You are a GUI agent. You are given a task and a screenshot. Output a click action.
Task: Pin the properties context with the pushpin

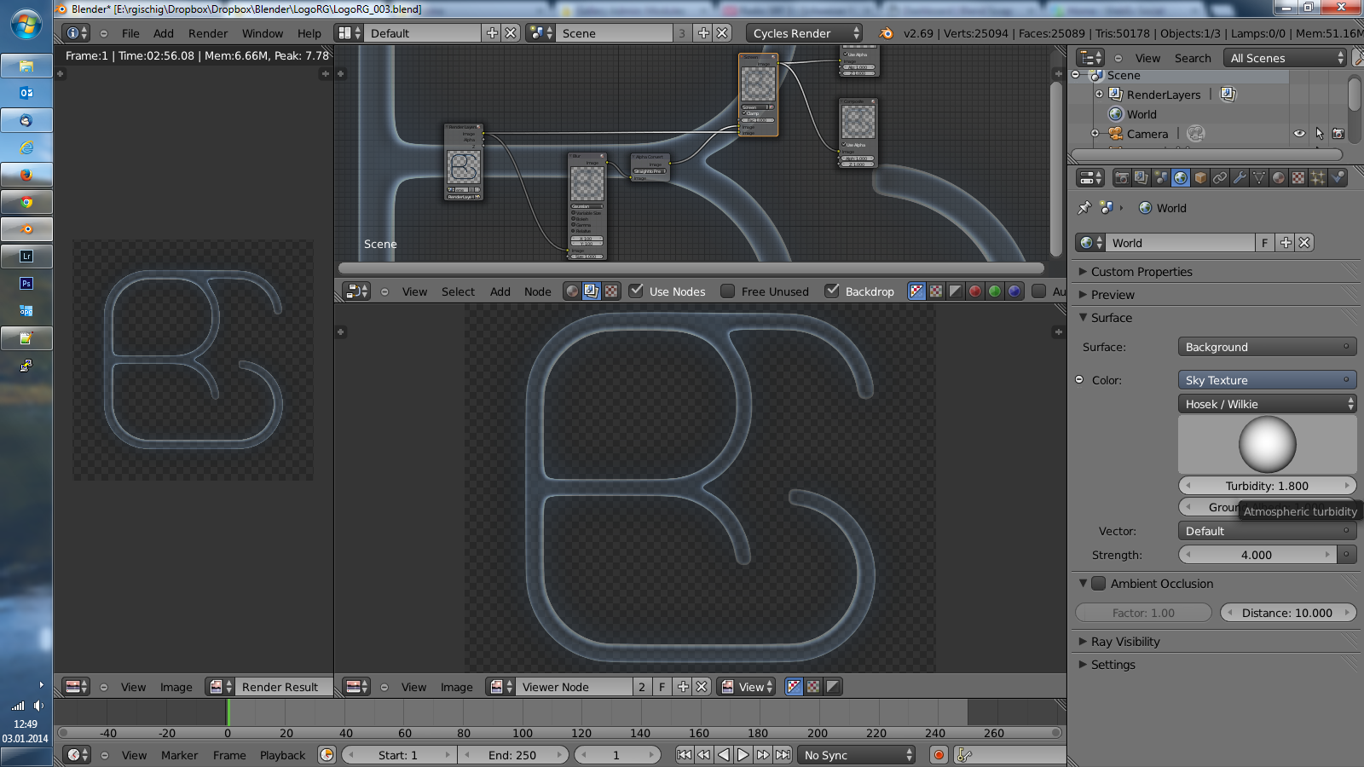coord(1084,208)
